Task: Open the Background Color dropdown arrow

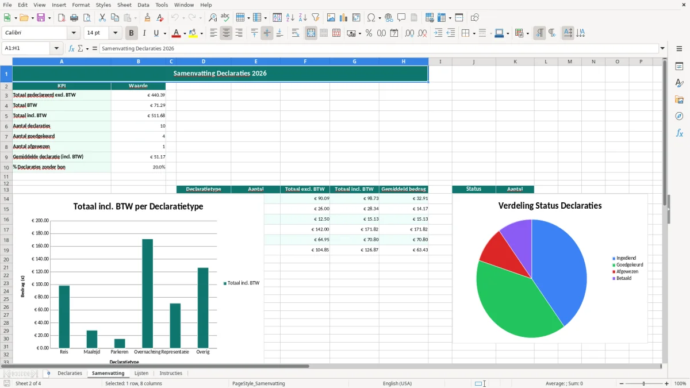Action: 201,33
